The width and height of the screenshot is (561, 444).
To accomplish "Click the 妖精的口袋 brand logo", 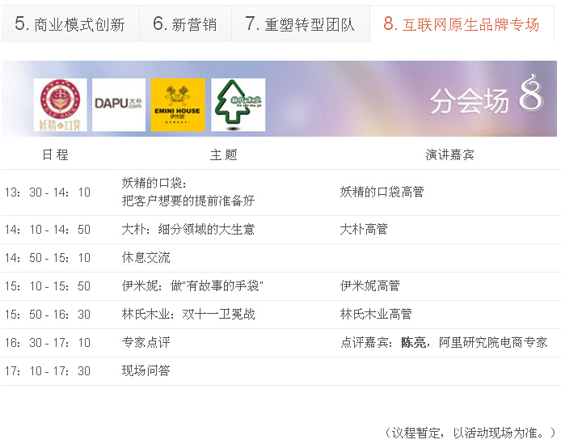I will 60,105.
